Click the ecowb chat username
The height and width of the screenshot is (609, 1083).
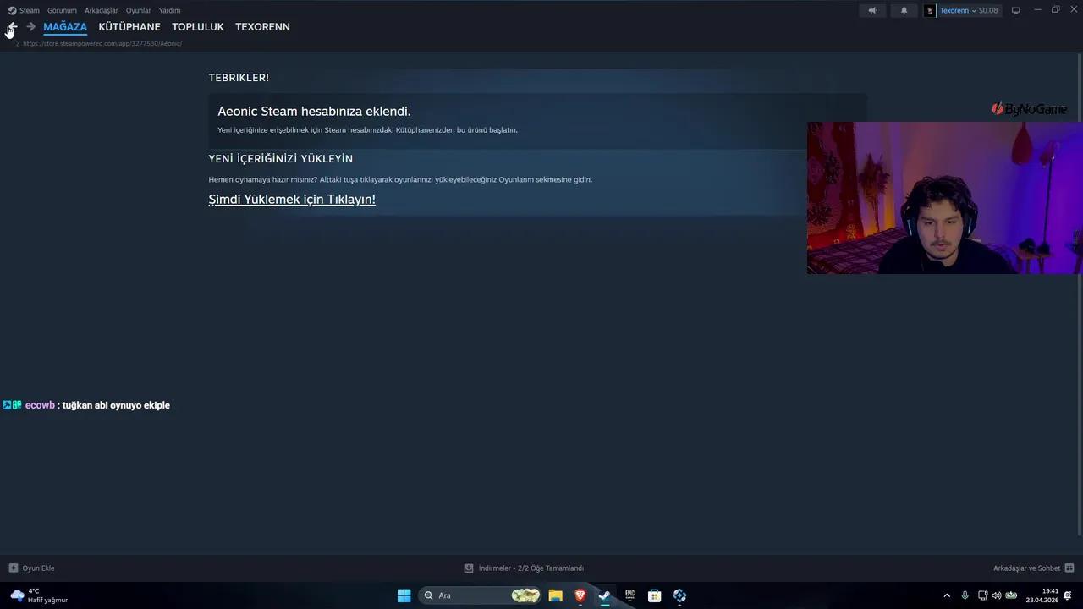pos(40,405)
